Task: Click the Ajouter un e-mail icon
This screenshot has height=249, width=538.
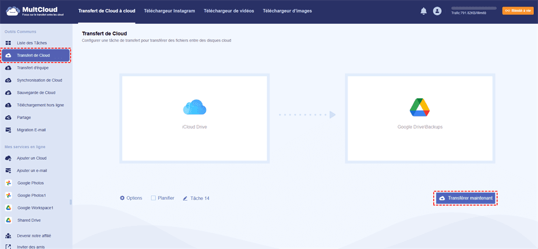Action: point(8,171)
